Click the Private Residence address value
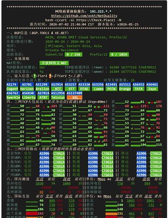Image resolution: width=168 pixels, height=218 pixels. pyautogui.click(x=62, y=50)
